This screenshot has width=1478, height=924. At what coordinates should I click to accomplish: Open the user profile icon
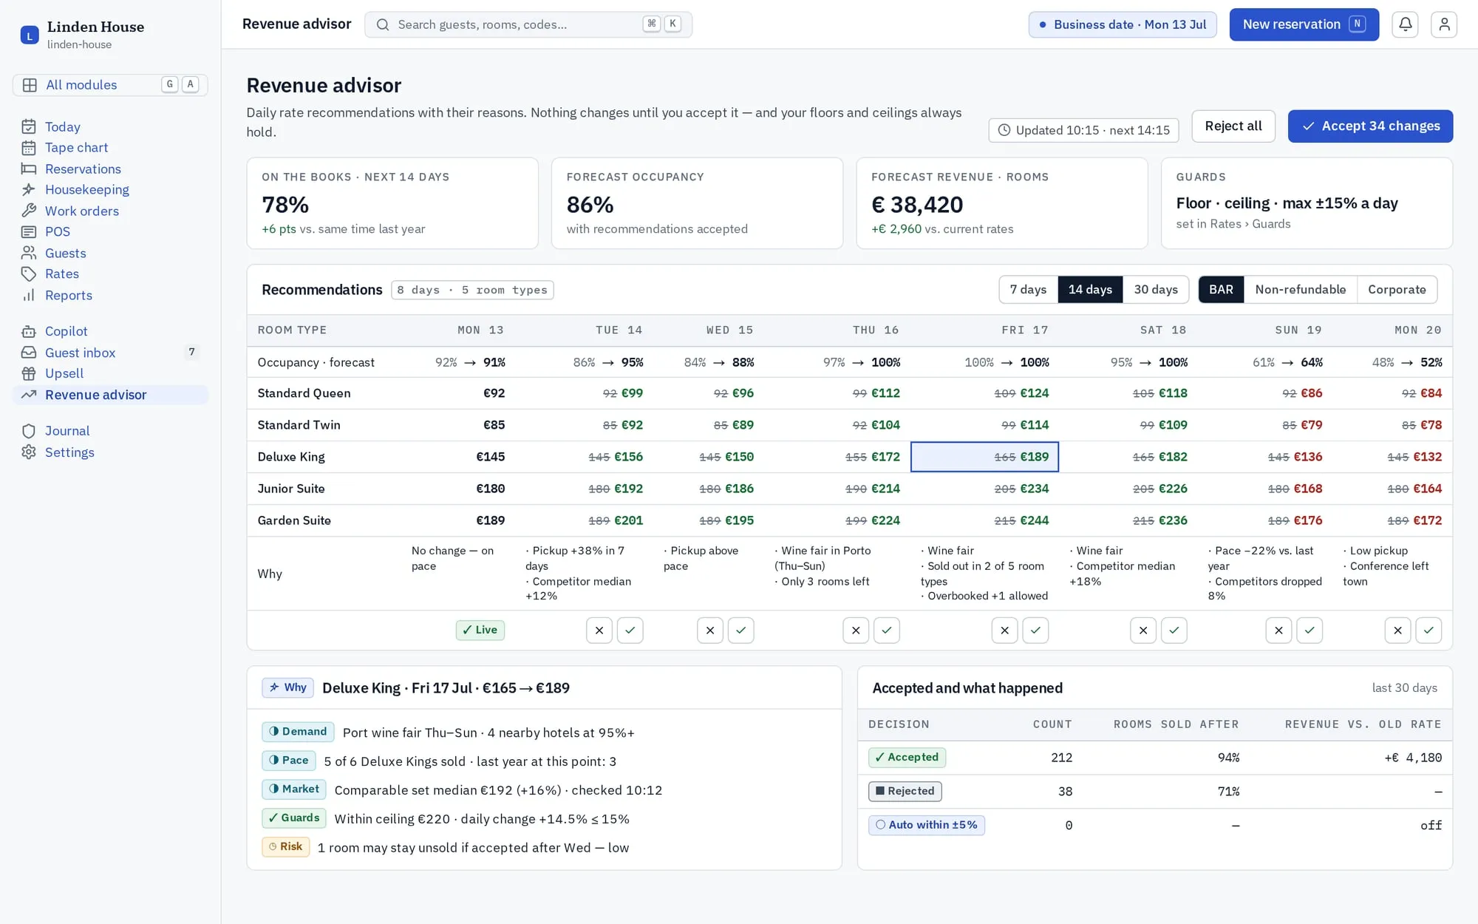tap(1444, 24)
